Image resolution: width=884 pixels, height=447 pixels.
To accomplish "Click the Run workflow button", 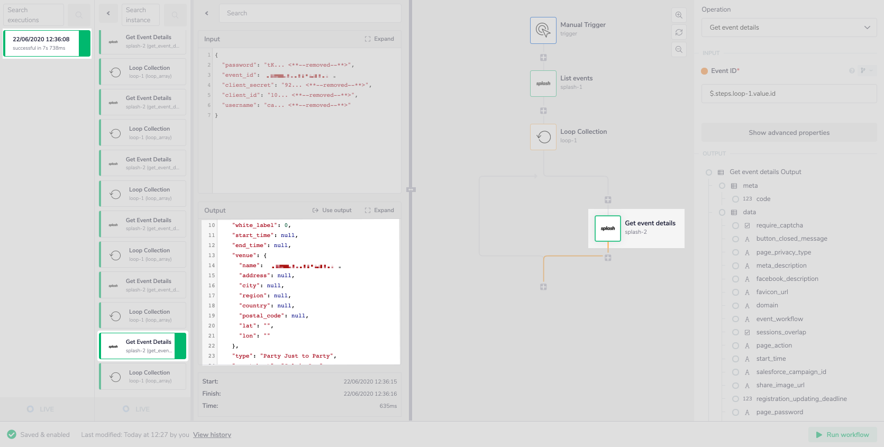I will coord(842,435).
